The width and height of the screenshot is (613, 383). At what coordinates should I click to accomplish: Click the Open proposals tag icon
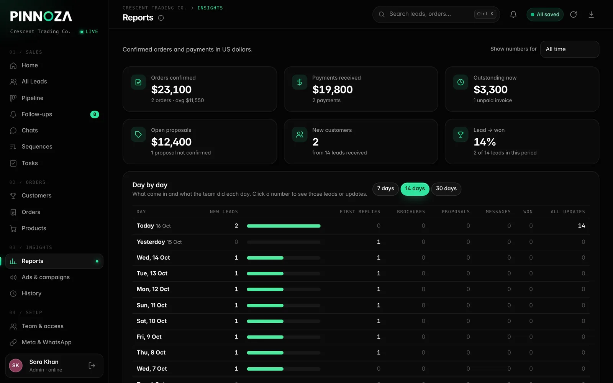(x=138, y=135)
